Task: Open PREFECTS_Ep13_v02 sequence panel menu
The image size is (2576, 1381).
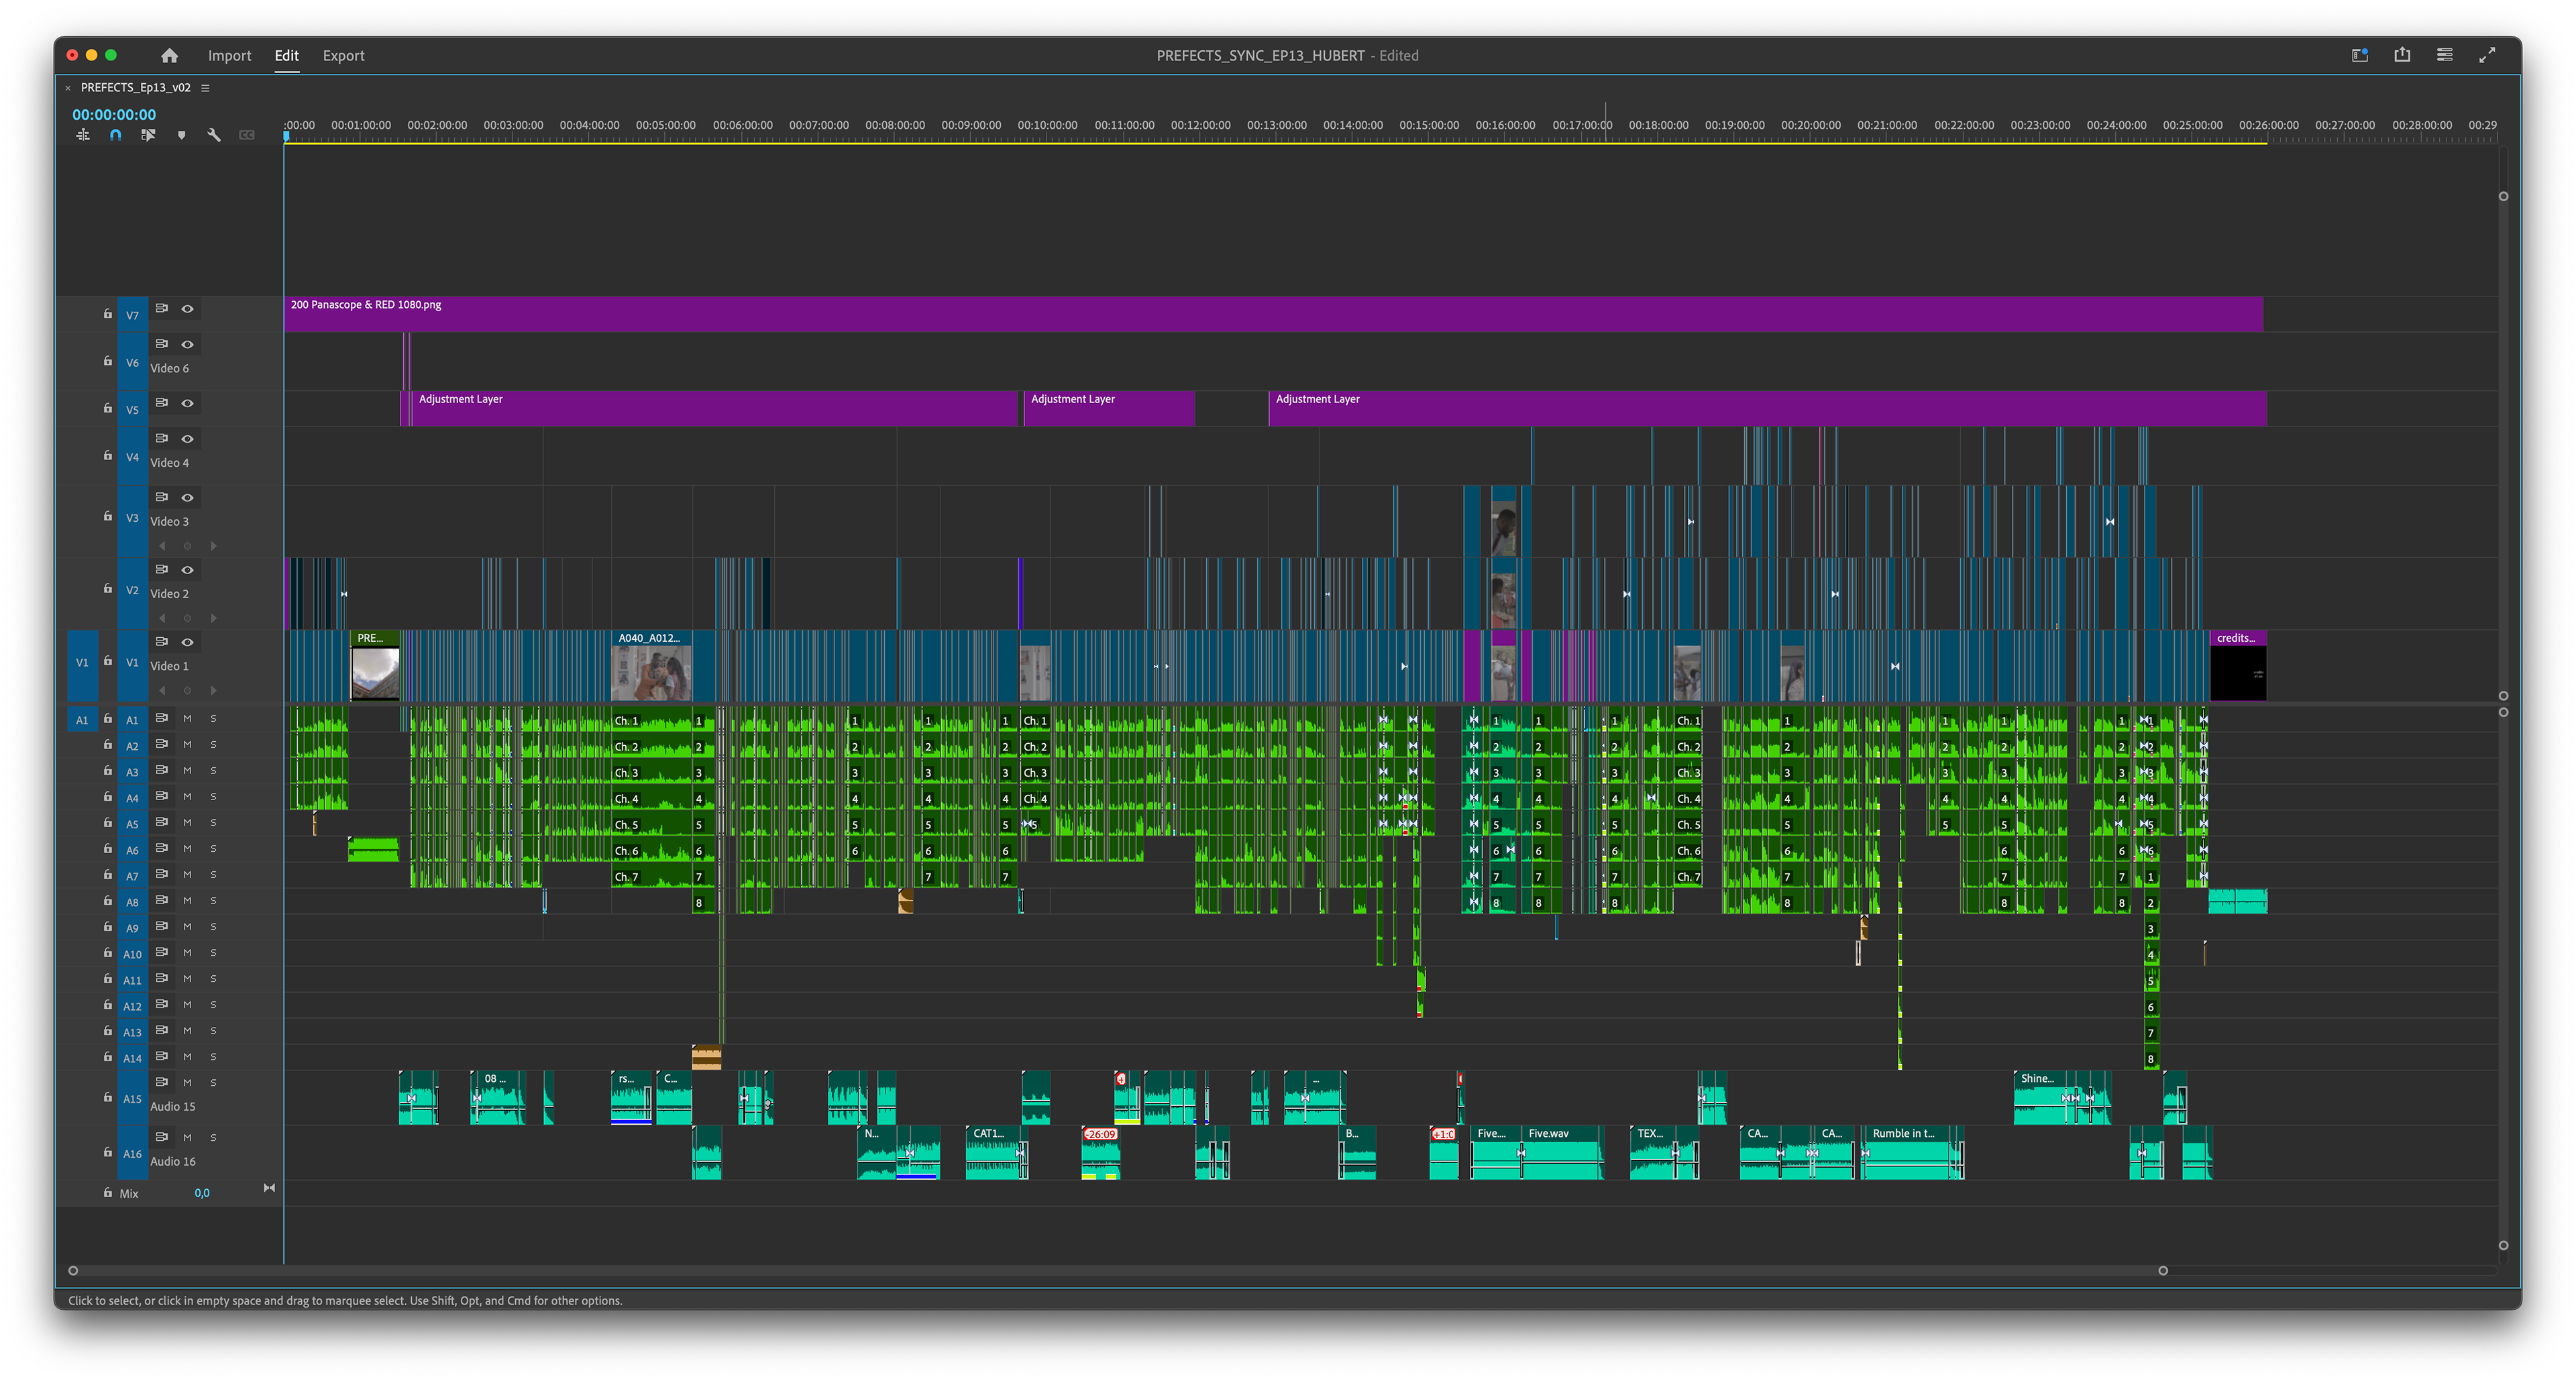Action: point(205,88)
